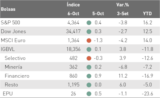Click the 5-Oct column header
Screen dimensions: 160x98
[x=98, y=13]
